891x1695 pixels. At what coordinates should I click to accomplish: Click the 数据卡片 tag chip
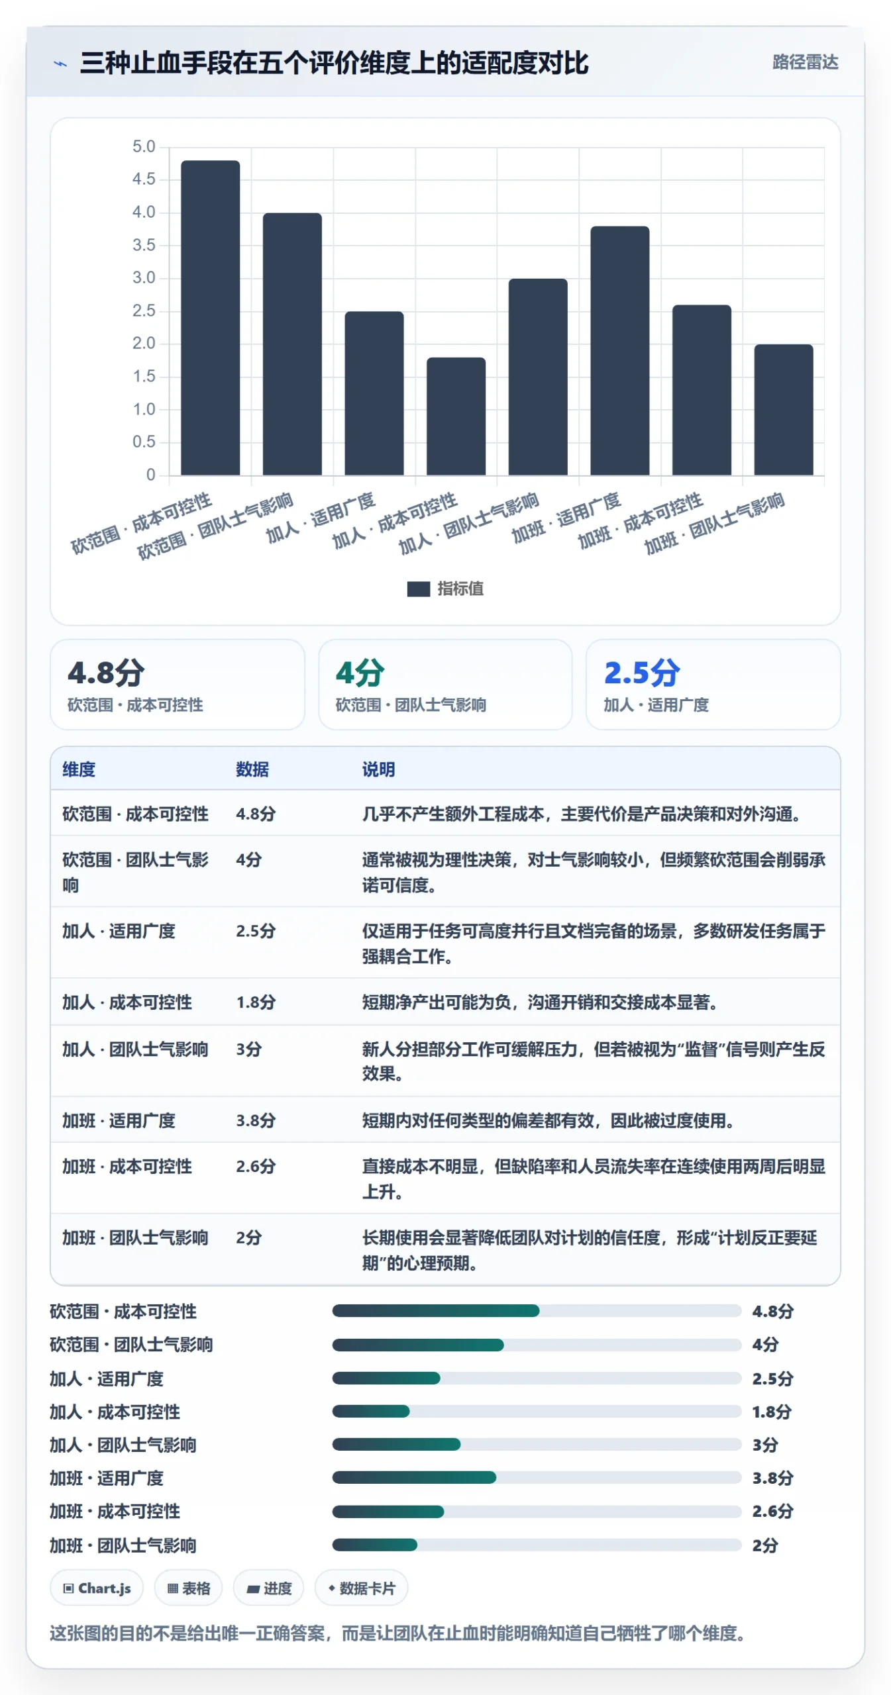coord(361,1588)
